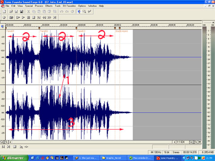Click the first region marker near 00:00:12

(x=115, y=28)
